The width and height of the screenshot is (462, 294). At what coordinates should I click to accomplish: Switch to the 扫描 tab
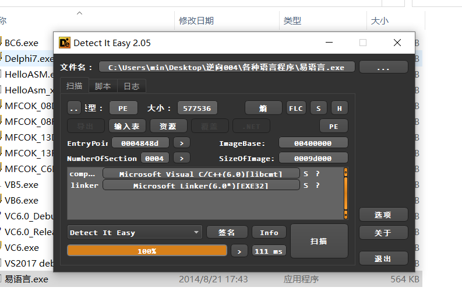74,86
